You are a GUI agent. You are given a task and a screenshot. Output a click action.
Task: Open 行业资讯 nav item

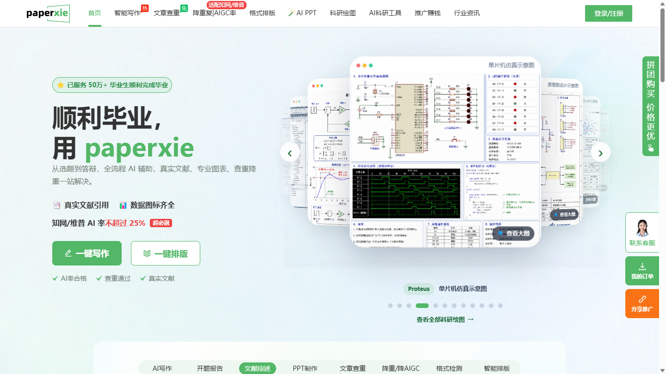click(467, 13)
